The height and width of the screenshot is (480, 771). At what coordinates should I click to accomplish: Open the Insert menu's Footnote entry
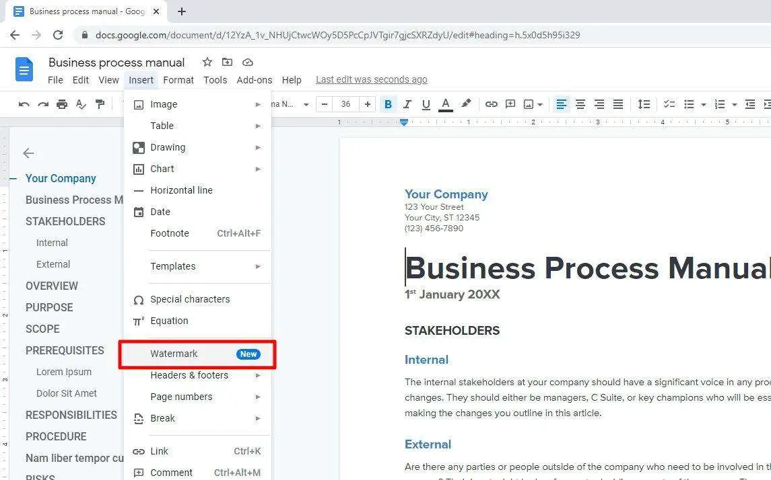170,233
